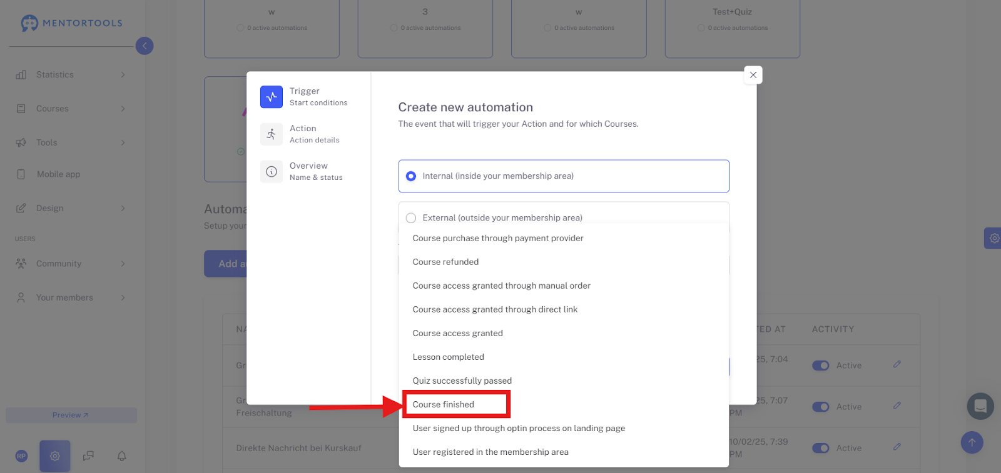Click the Community people icon

(21, 264)
